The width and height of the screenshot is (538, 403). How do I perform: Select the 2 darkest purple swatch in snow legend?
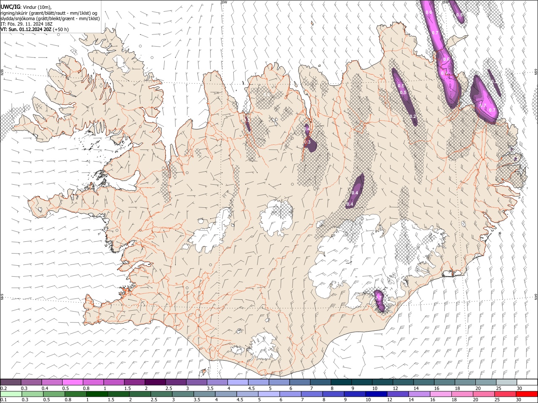coord(155,382)
